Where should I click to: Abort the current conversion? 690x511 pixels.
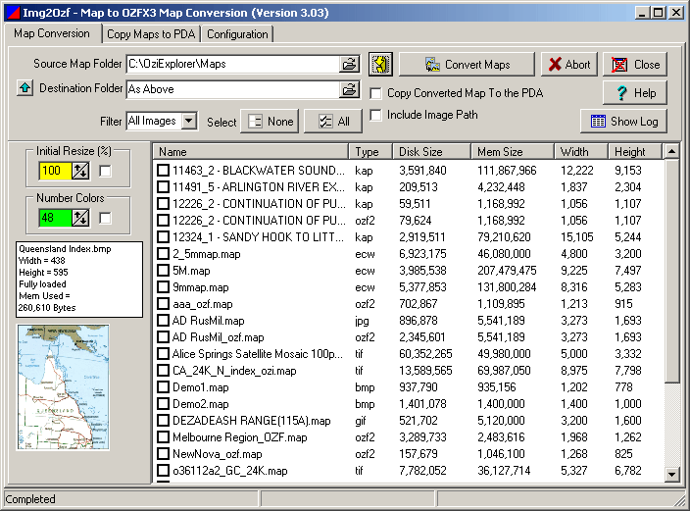569,65
